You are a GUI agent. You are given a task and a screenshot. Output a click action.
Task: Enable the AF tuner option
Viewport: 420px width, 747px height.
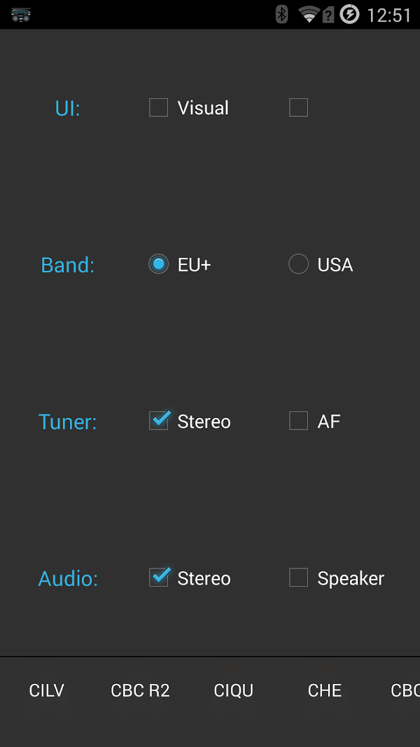298,421
